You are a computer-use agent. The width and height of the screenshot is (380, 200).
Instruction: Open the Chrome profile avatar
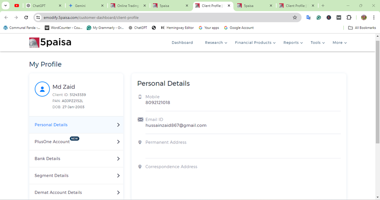(x=364, y=17)
